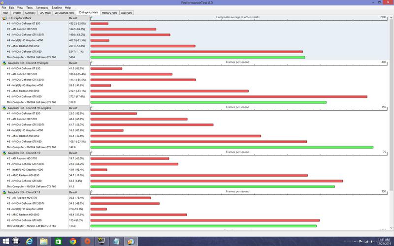Launch Google Chrome from the taskbar
The width and height of the screenshot is (394, 246).
[73, 242]
